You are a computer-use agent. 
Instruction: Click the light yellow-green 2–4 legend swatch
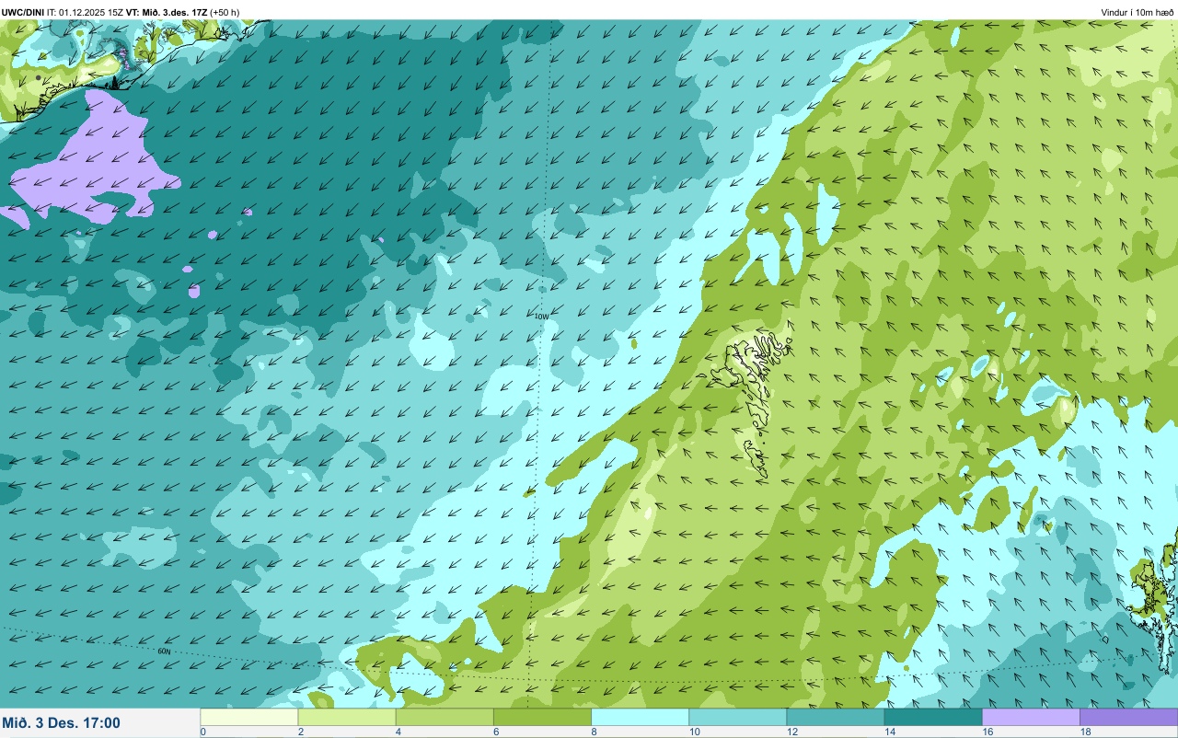pos(347,717)
